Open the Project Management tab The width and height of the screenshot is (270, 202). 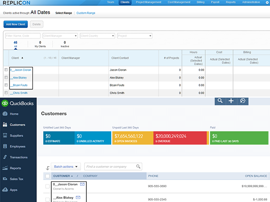click(148, 2)
